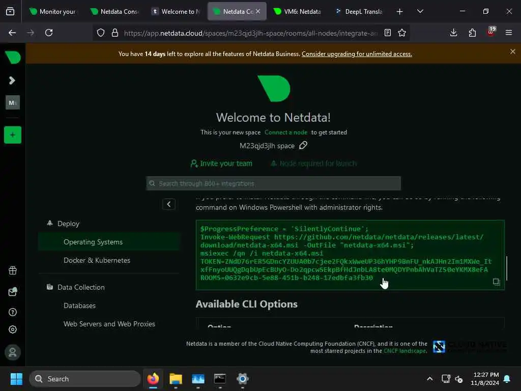
Task: Go back to previous page
Action: click(x=12, y=33)
